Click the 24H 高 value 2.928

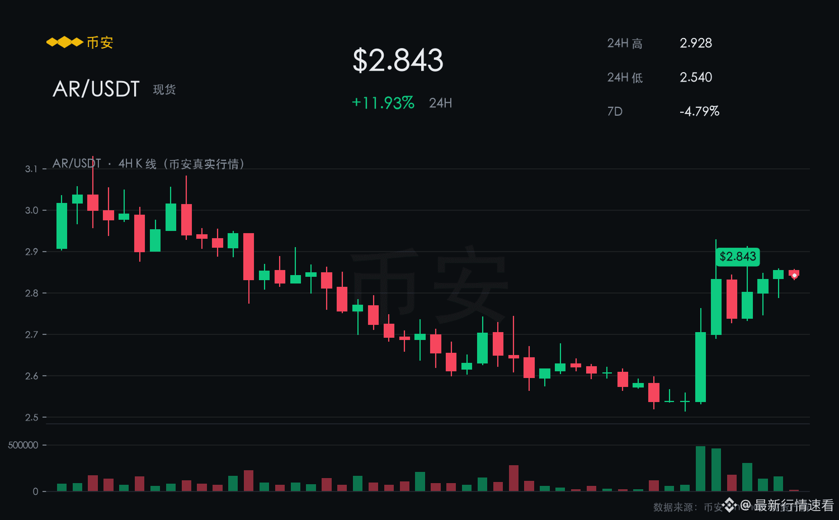[696, 43]
